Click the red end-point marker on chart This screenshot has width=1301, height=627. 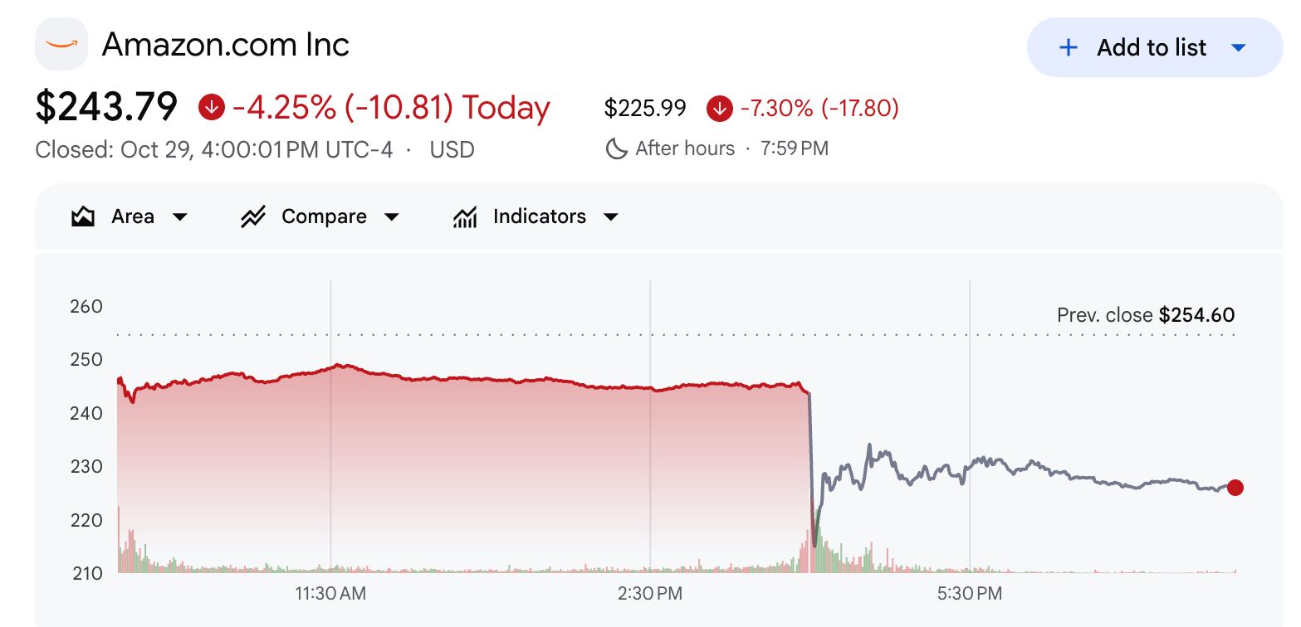(x=1235, y=488)
